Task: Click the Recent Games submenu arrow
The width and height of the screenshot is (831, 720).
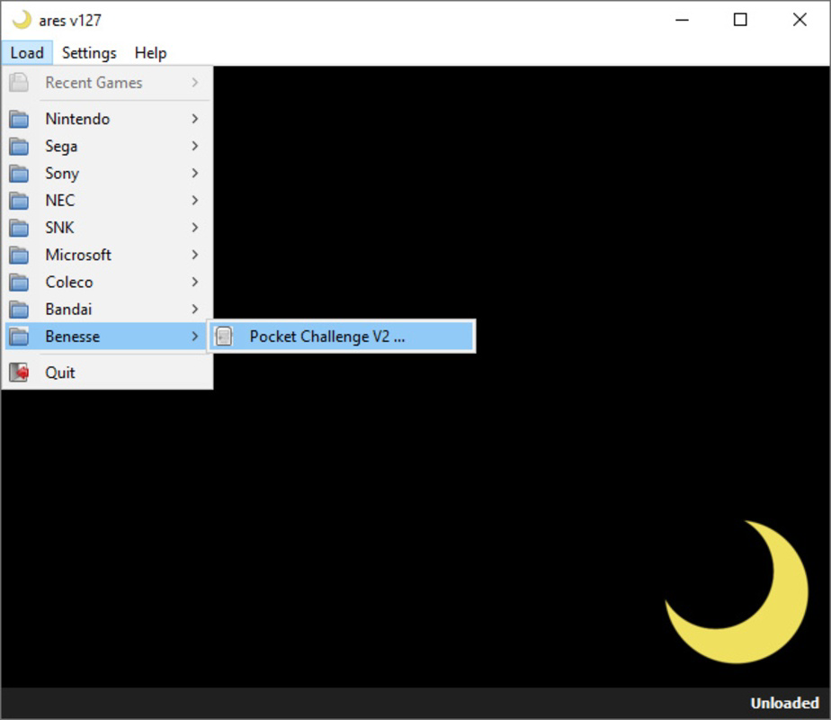Action: coord(194,83)
